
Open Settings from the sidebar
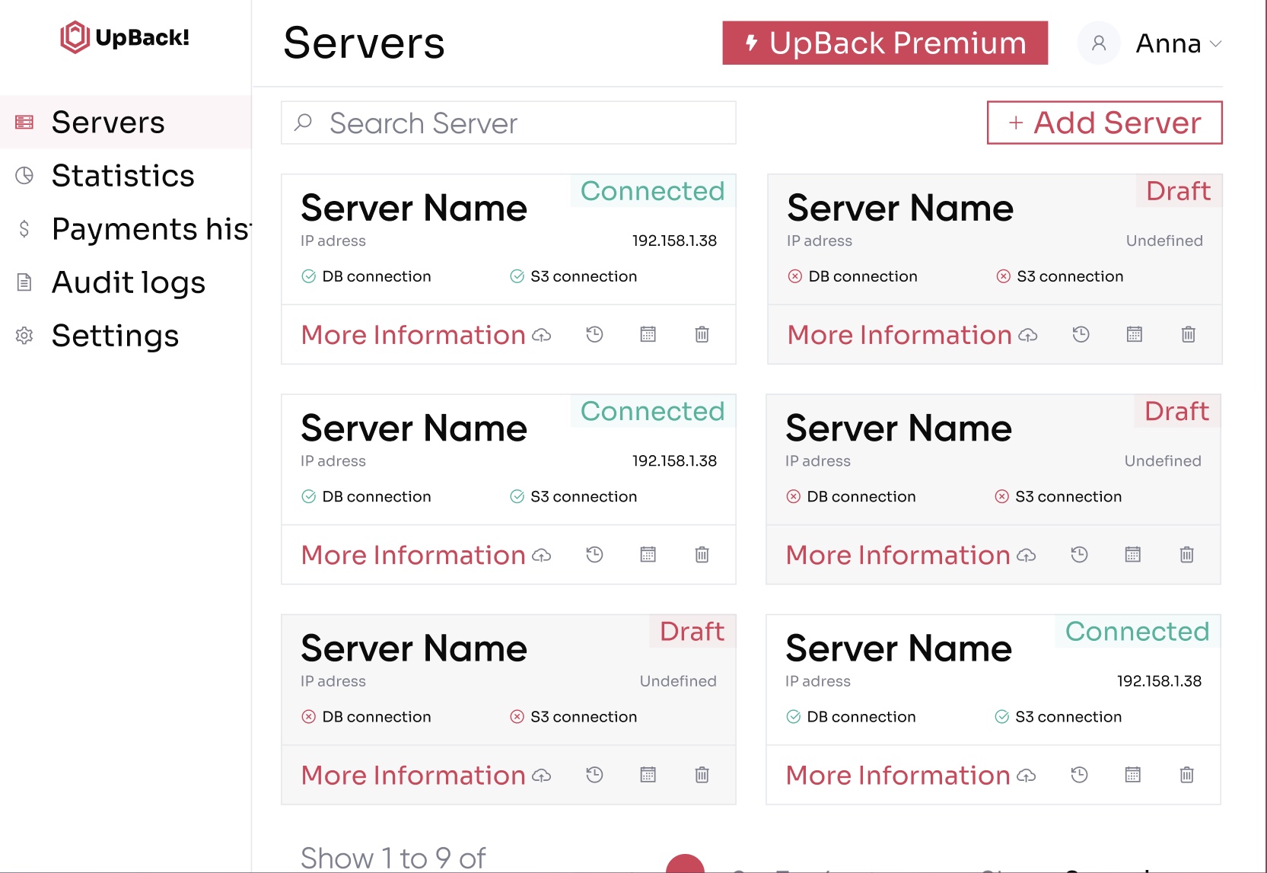pyautogui.click(x=115, y=336)
